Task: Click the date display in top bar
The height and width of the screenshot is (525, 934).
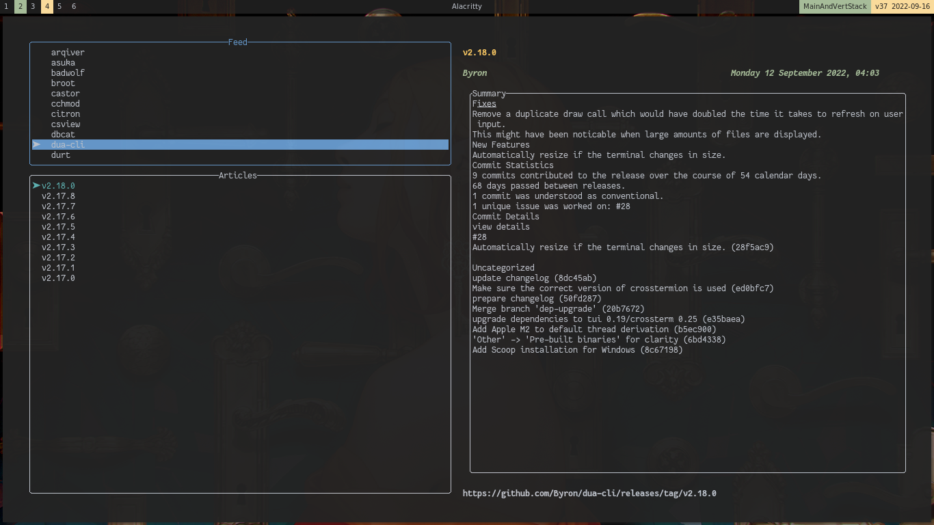Action: [x=911, y=6]
